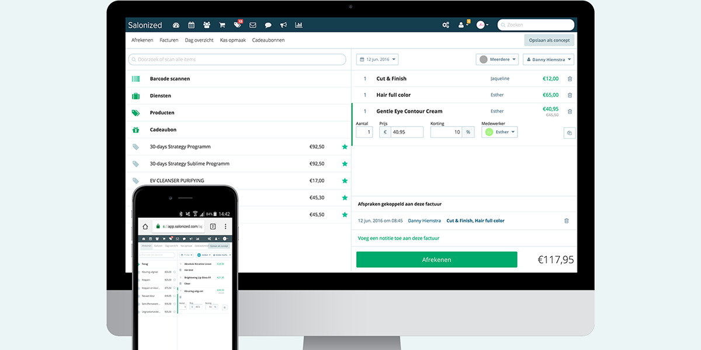The image size is (701, 350).
Task: Switch to the Facturen tab
Action: (169, 40)
